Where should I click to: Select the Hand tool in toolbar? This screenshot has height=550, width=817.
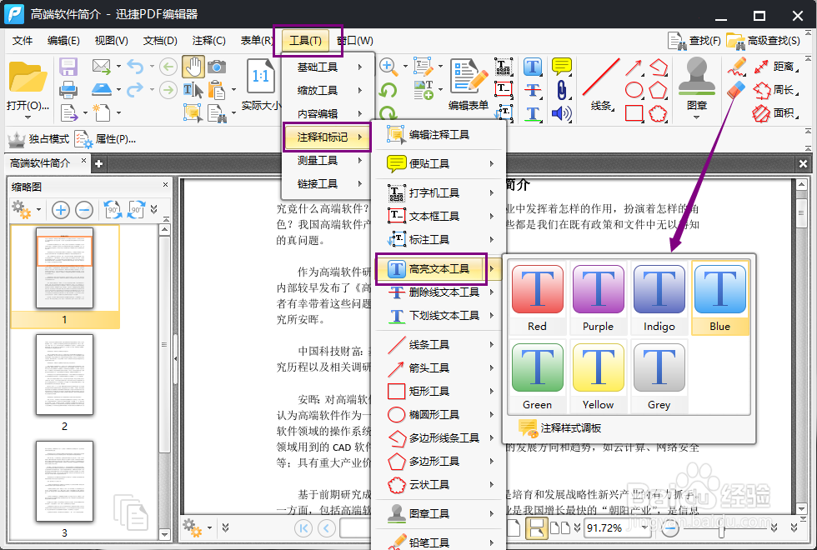click(193, 66)
